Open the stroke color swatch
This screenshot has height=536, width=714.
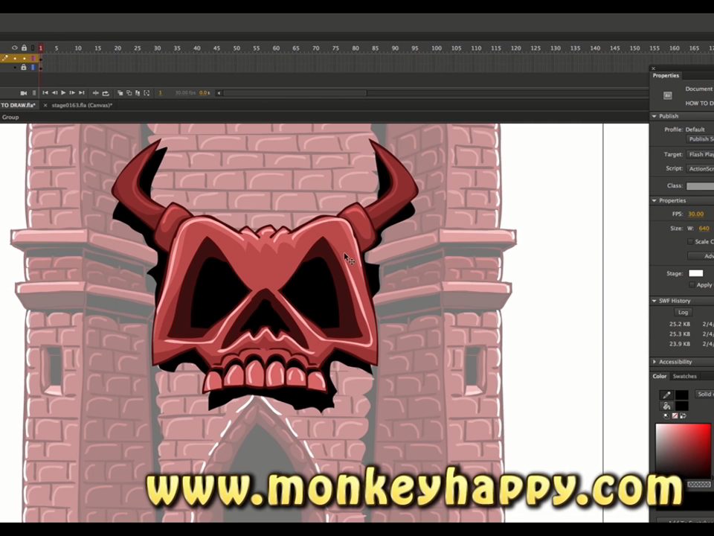[x=682, y=395]
